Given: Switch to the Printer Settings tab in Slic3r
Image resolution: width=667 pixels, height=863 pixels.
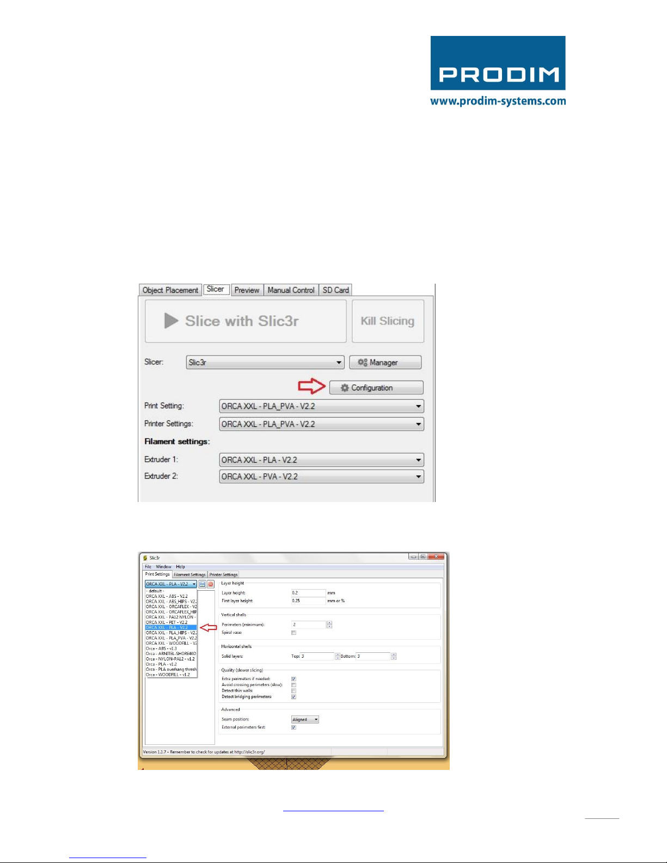Looking at the screenshot, I should pyautogui.click(x=224, y=574).
